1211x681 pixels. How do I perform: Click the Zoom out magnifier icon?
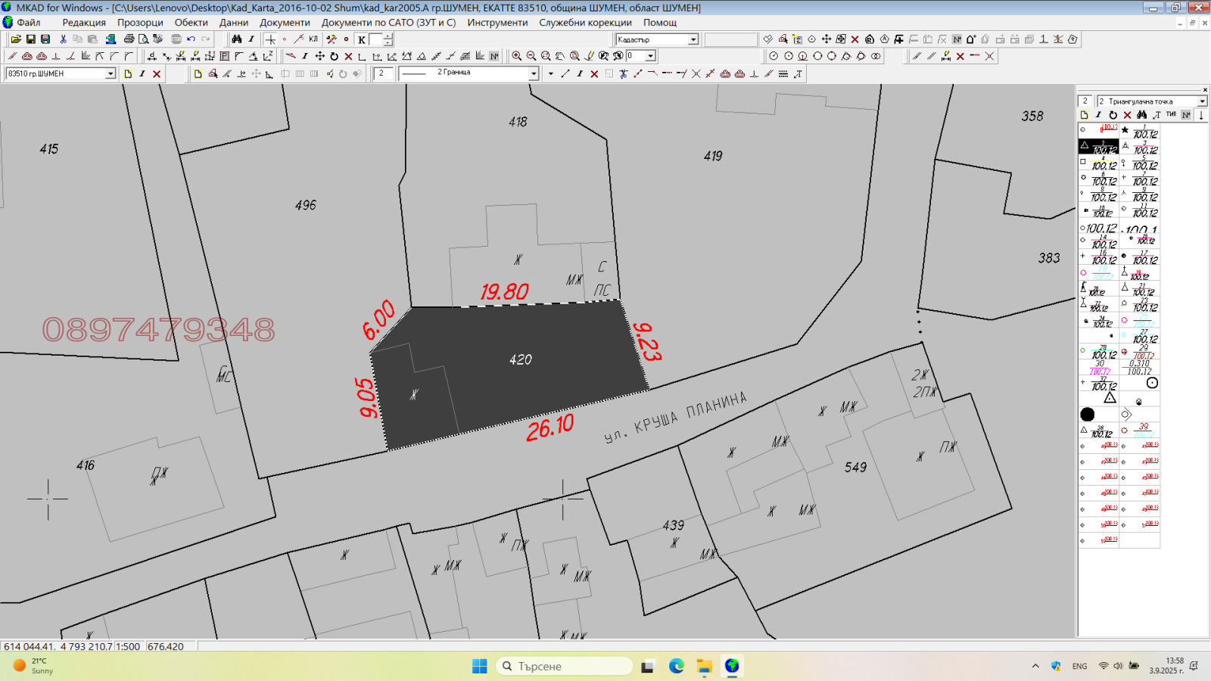[x=531, y=56]
